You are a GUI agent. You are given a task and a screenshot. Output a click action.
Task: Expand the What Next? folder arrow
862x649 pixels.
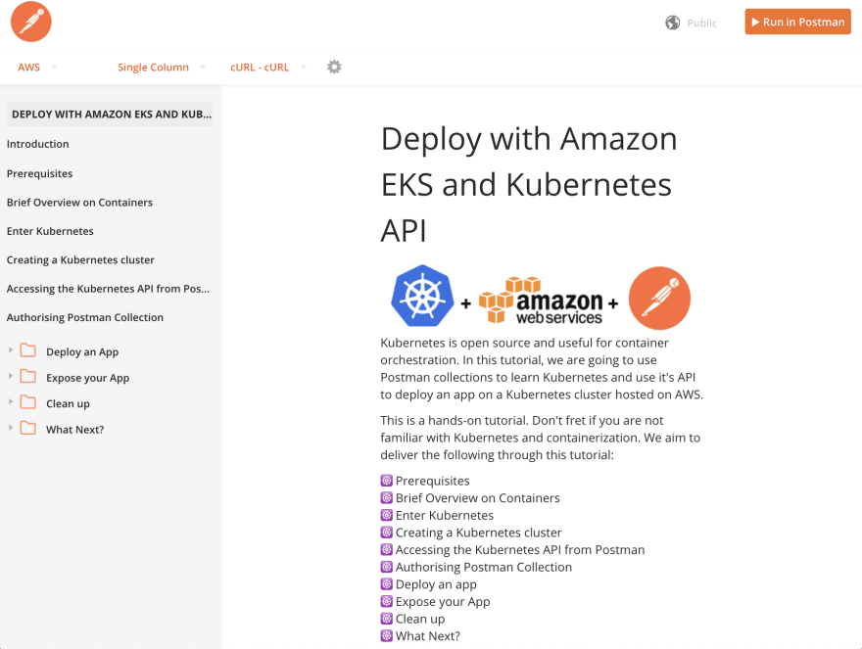(x=11, y=428)
